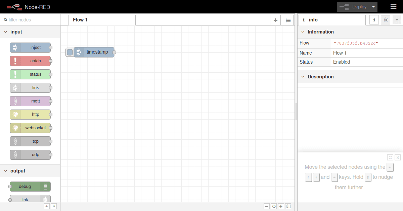
Task: Click zoom out control on canvas
Action: tap(266, 206)
